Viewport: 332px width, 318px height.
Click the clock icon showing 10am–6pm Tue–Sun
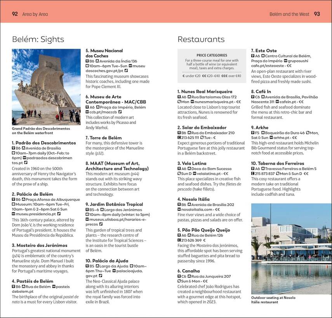(87, 66)
